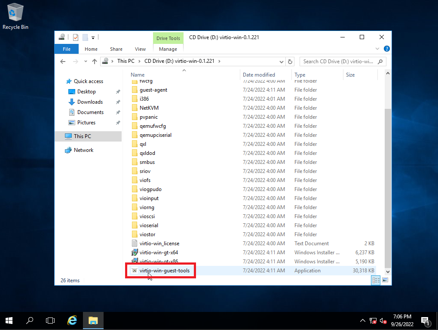Image resolution: width=438 pixels, height=330 pixels.
Task: Open the Windows Start menu
Action: coord(9,321)
